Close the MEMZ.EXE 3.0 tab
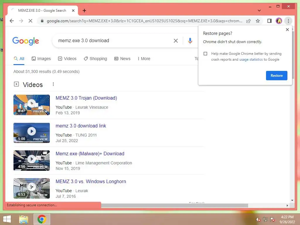Screen dimensions: 300x225 coord(73,11)
